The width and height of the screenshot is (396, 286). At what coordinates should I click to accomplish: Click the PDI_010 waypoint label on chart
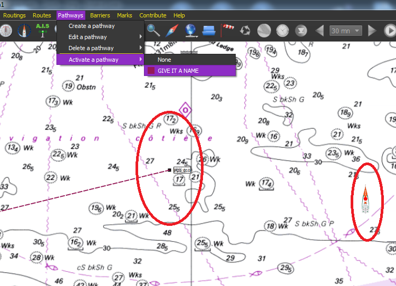(x=182, y=170)
